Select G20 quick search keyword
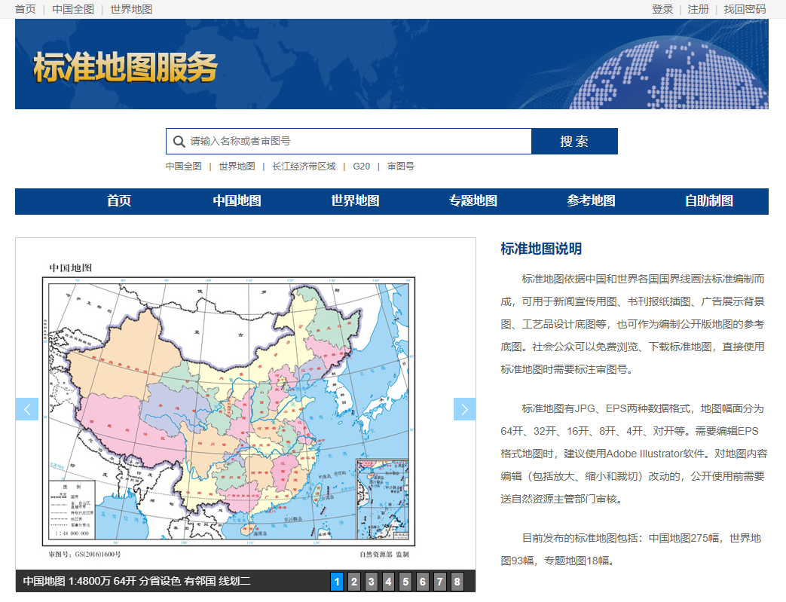 pyautogui.click(x=362, y=167)
